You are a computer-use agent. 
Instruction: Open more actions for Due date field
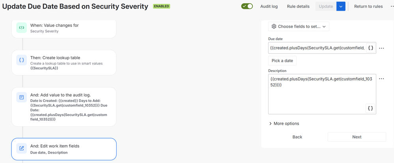381,48
